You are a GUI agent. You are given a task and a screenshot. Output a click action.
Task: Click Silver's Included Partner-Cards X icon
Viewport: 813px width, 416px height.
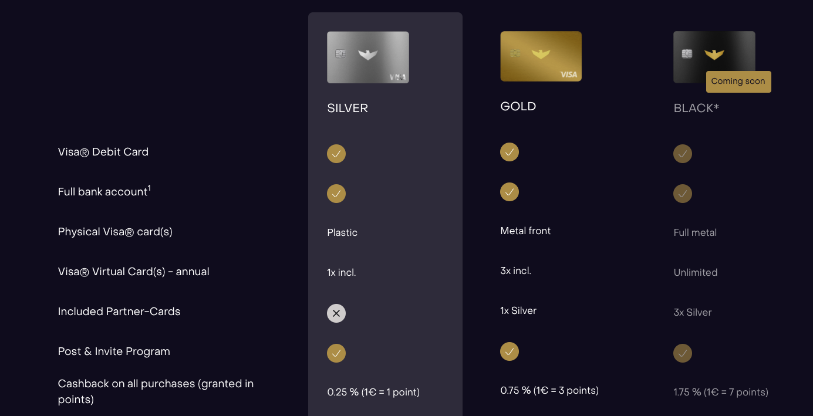[336, 313]
